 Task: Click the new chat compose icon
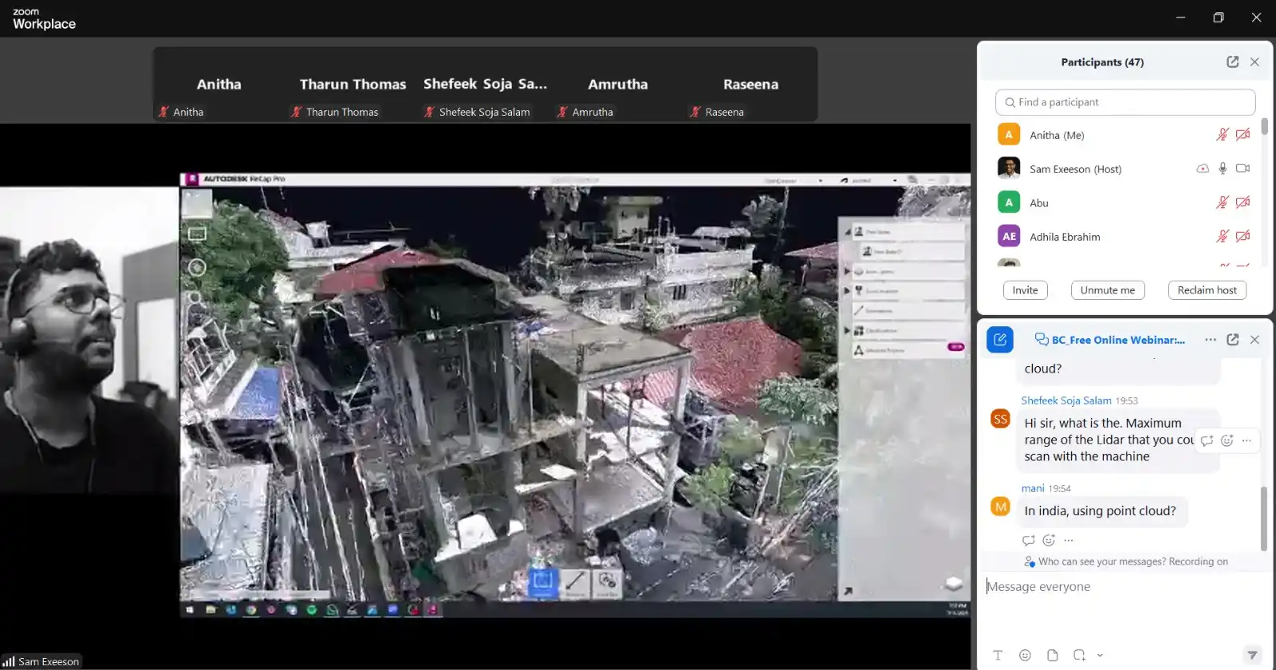[1000, 340]
